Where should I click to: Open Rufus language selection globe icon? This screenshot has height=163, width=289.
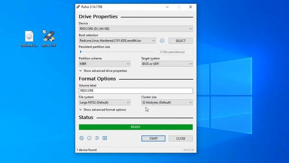click(x=82, y=138)
